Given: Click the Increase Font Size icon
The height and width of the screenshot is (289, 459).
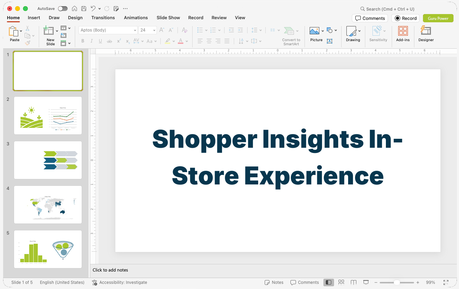Looking at the screenshot, I should (162, 30).
